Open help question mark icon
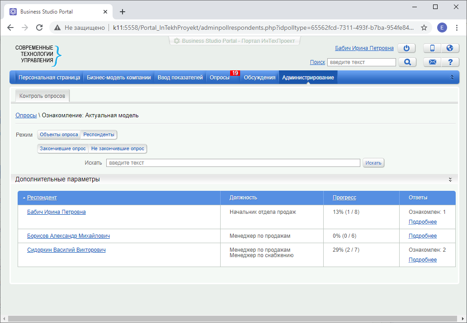The width and height of the screenshot is (467, 323). pyautogui.click(x=450, y=62)
